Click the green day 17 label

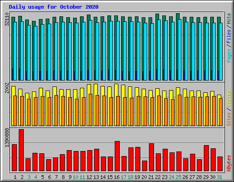[123, 177]
